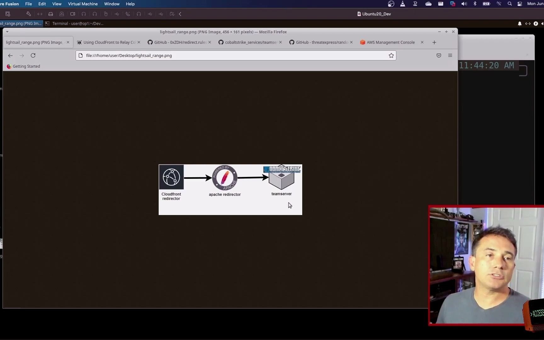Image resolution: width=544 pixels, height=340 pixels.
Task: Open the VMware Fusion File menu
Action: [28, 4]
